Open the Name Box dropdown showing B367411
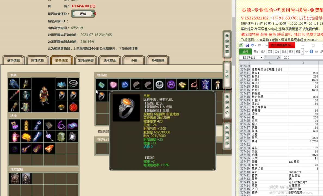 click(x=261, y=57)
